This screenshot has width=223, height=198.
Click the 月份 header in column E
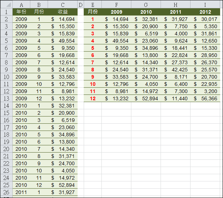tap(93, 12)
